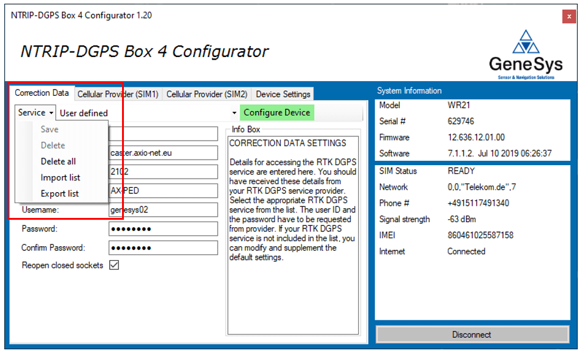Click the port field showing 2102
The image size is (582, 353).
click(x=163, y=172)
